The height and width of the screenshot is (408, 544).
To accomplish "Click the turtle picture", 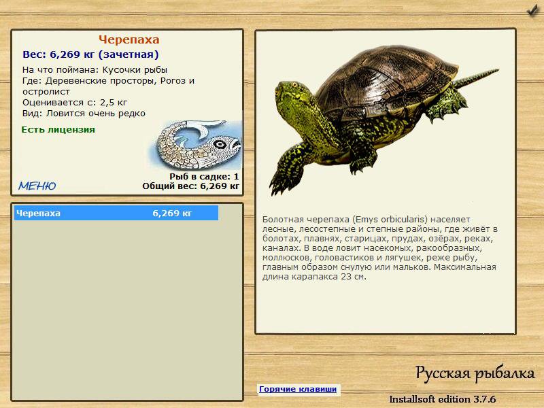I will [384, 120].
